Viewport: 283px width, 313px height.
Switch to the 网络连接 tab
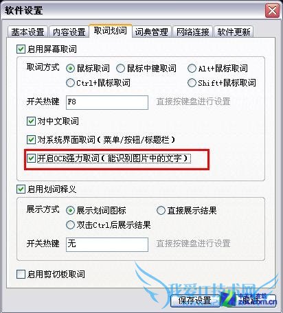coord(192,32)
